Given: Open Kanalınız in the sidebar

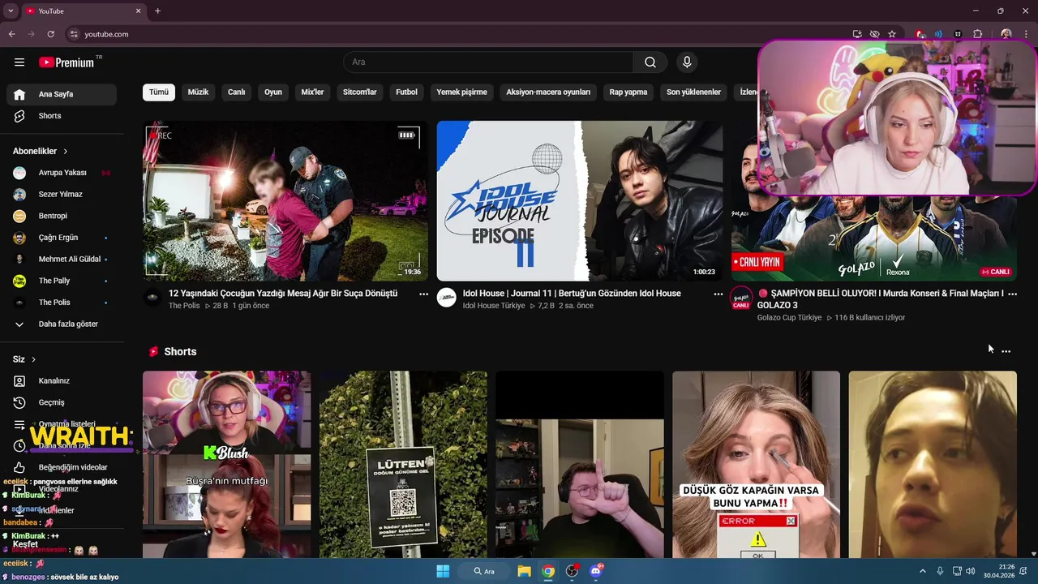Looking at the screenshot, I should pyautogui.click(x=62, y=380).
